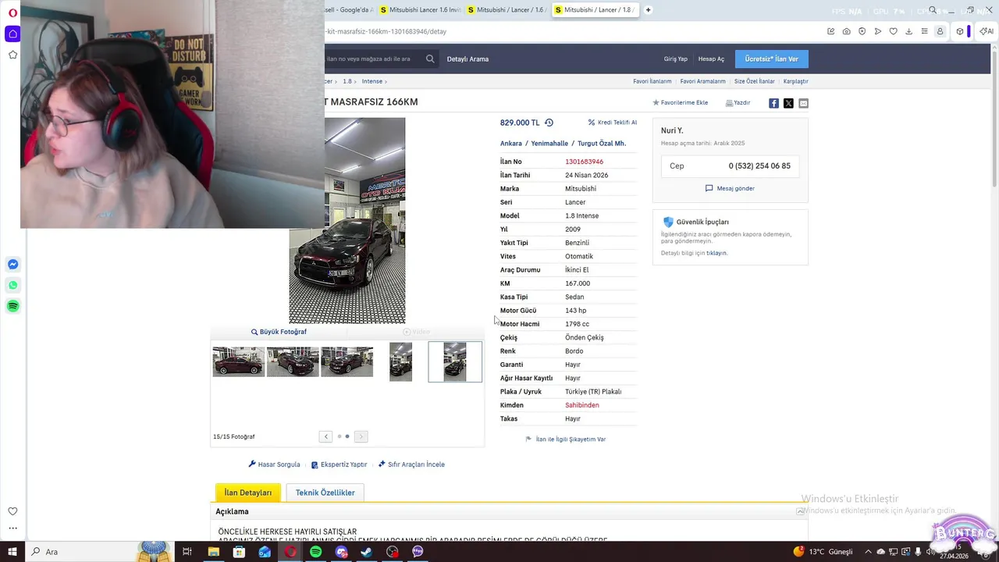This screenshot has height=562, width=999.
Task: Select third car photo thumbnail
Action: click(347, 362)
